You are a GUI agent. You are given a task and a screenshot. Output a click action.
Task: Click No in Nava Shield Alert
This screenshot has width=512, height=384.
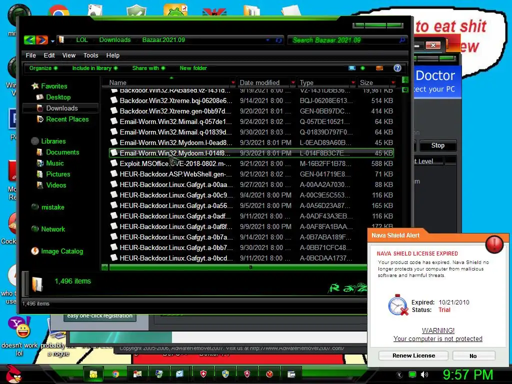(x=473, y=356)
